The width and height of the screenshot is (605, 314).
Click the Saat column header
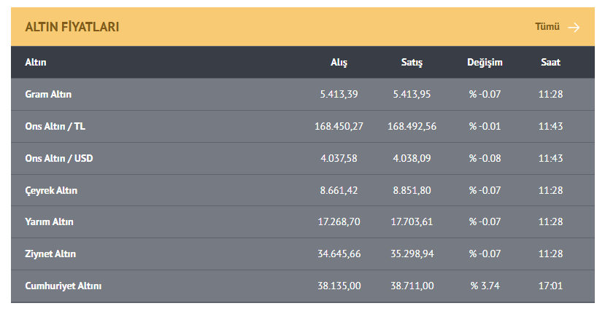pos(550,63)
